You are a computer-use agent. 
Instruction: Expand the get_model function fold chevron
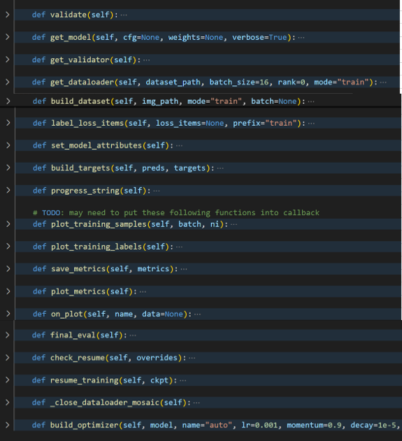(x=8, y=37)
